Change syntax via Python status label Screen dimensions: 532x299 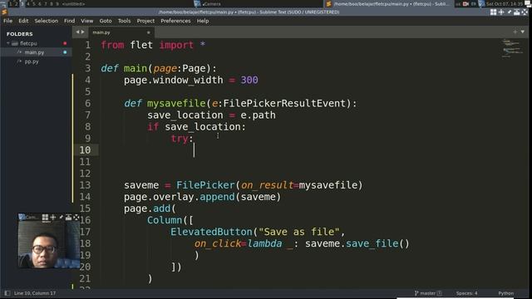(x=506, y=293)
